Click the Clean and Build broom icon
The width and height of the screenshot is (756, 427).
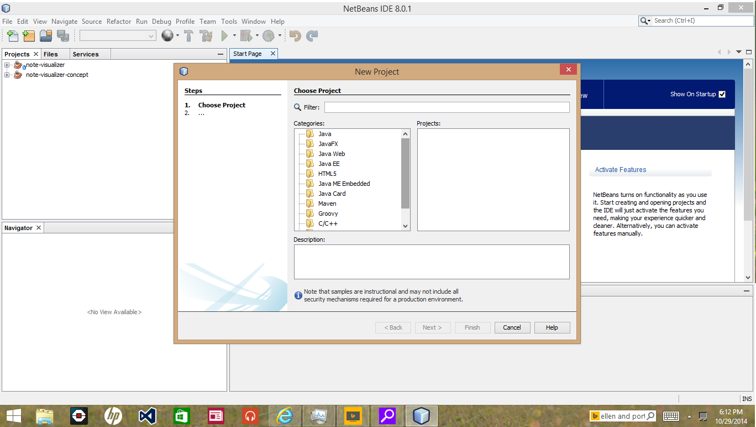point(207,36)
